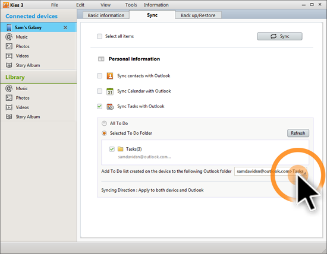Enable Sync Calendar with Outlook
The width and height of the screenshot is (327, 254).
99,91
